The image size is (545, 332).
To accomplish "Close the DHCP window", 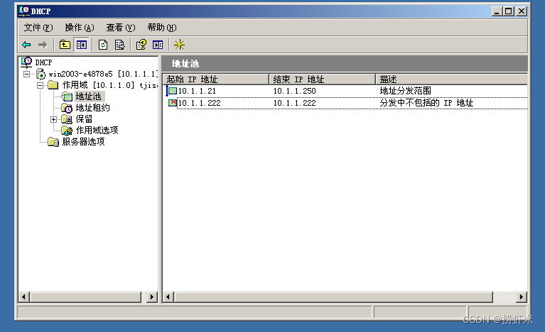I will [522, 11].
